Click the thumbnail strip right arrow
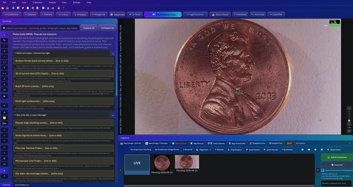Viewport: 353px width, 187px height. [x=318, y=170]
